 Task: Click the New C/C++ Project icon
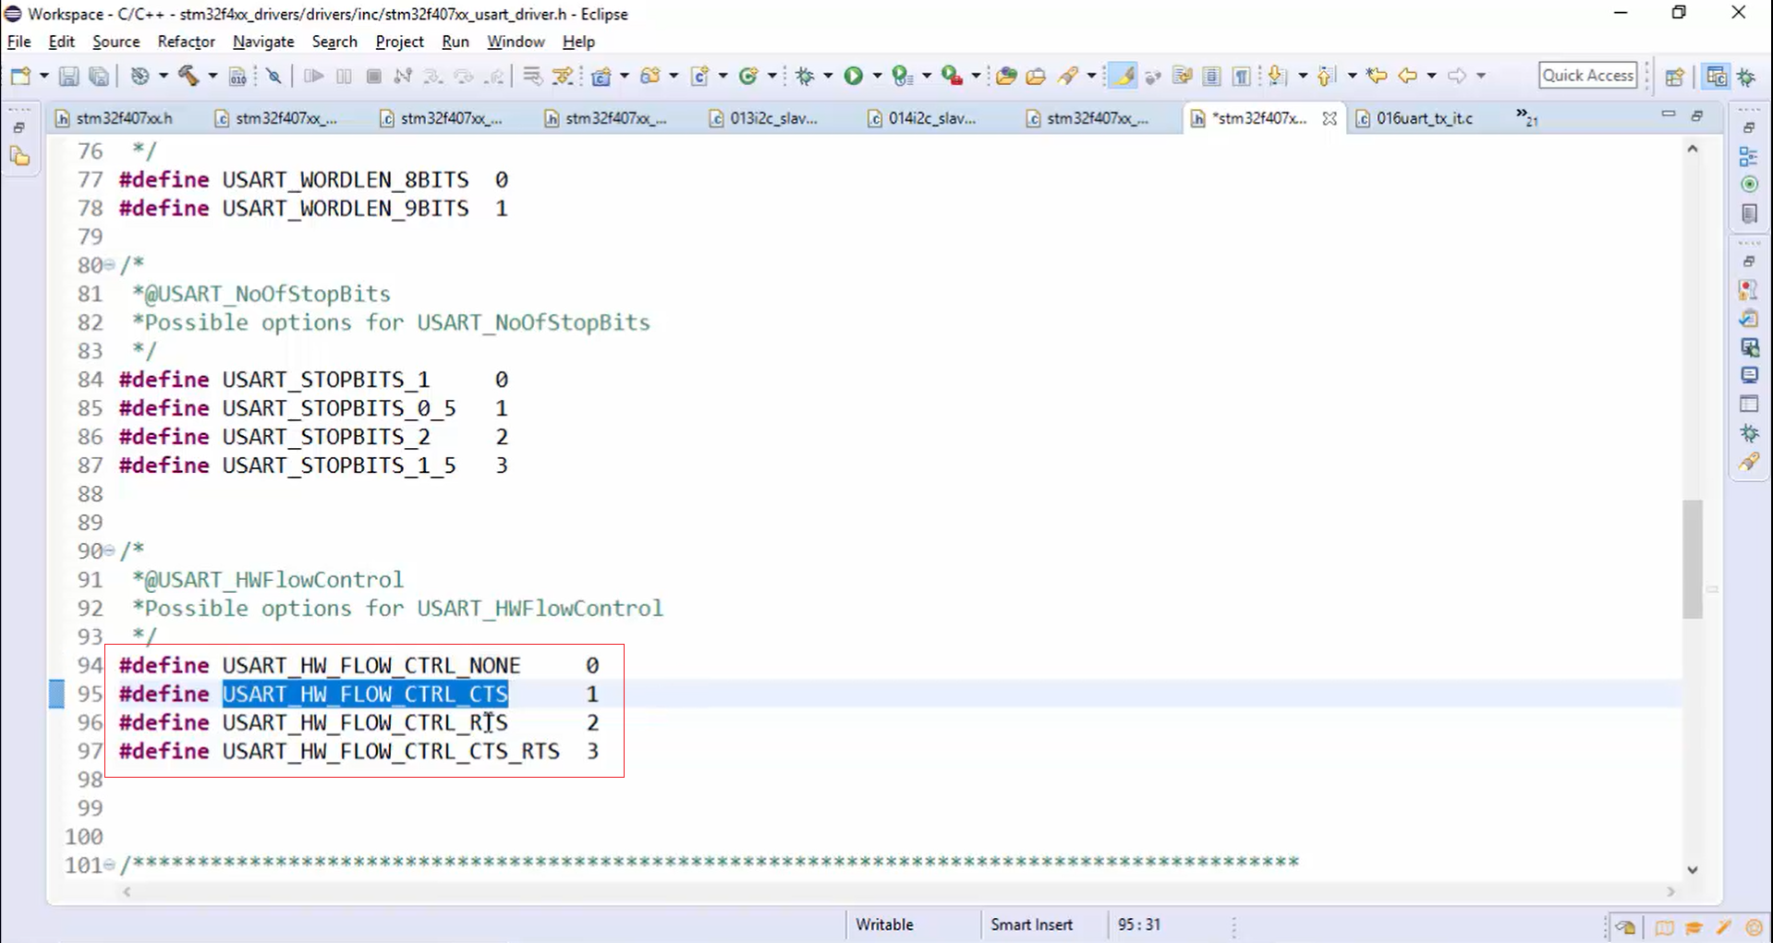601,76
